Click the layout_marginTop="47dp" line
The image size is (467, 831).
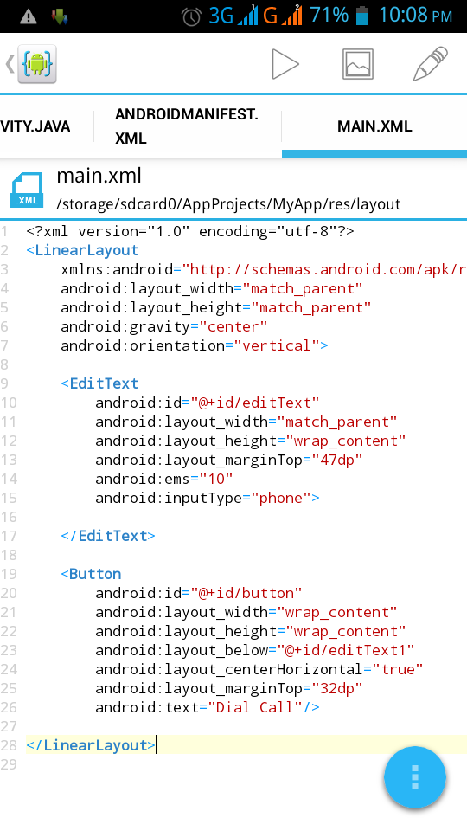228,460
